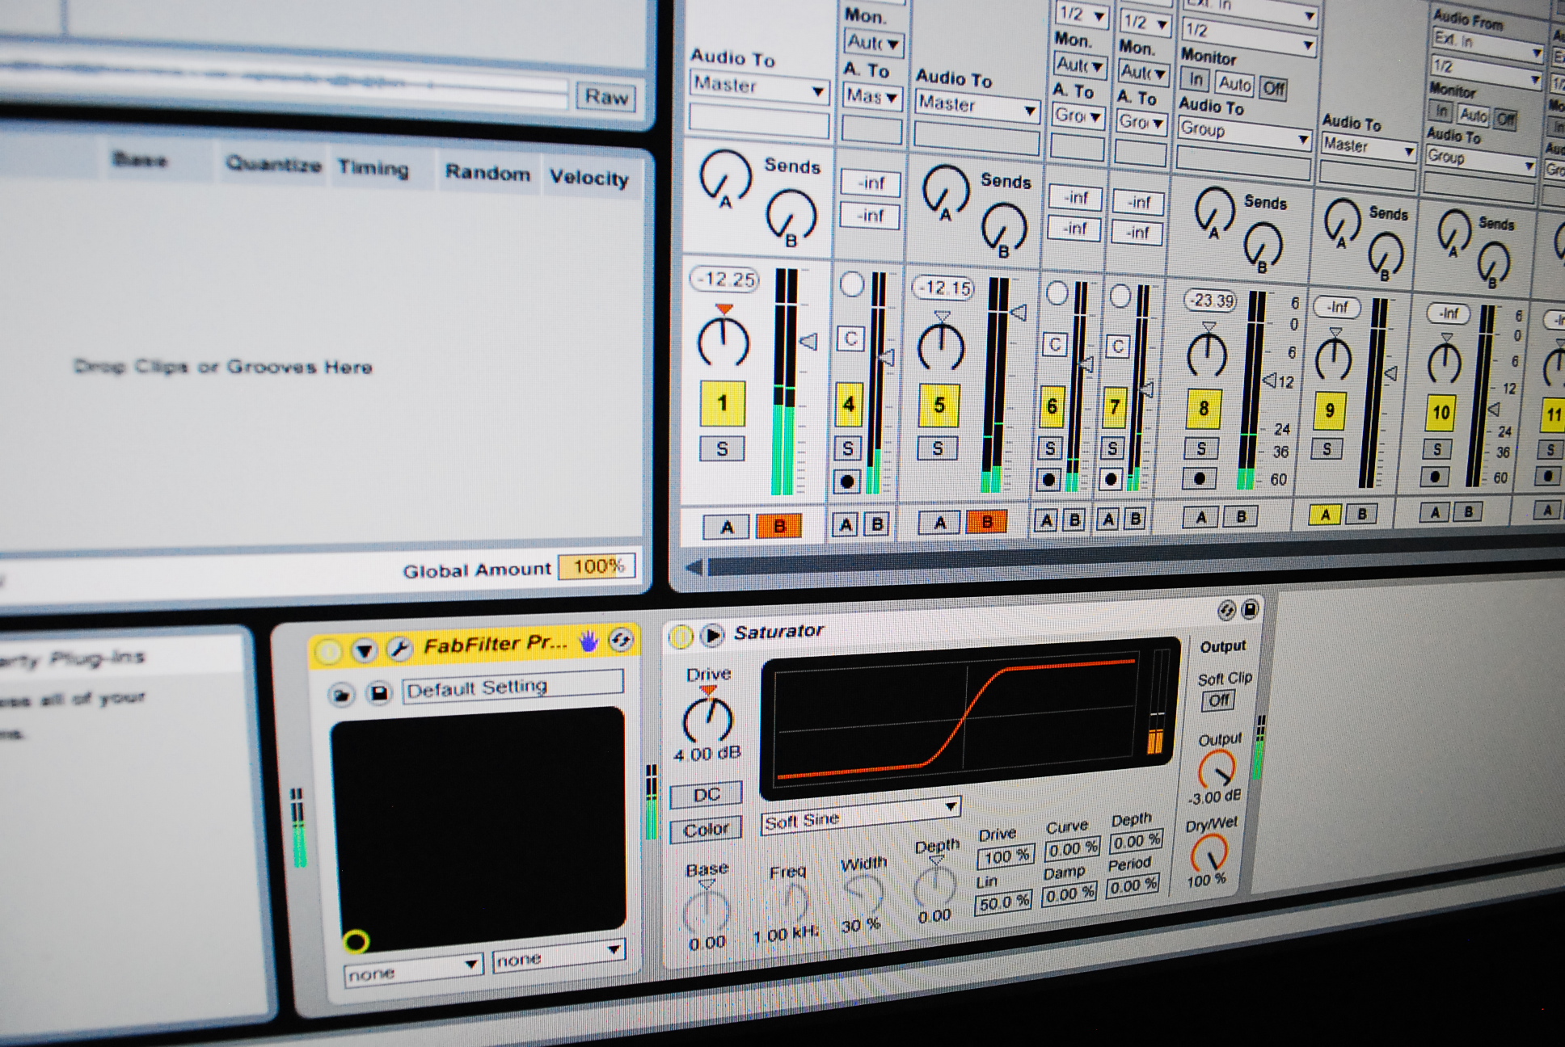This screenshot has height=1047, width=1565.
Task: Open the Soft Sine curve type dropdown
Action: [861, 816]
